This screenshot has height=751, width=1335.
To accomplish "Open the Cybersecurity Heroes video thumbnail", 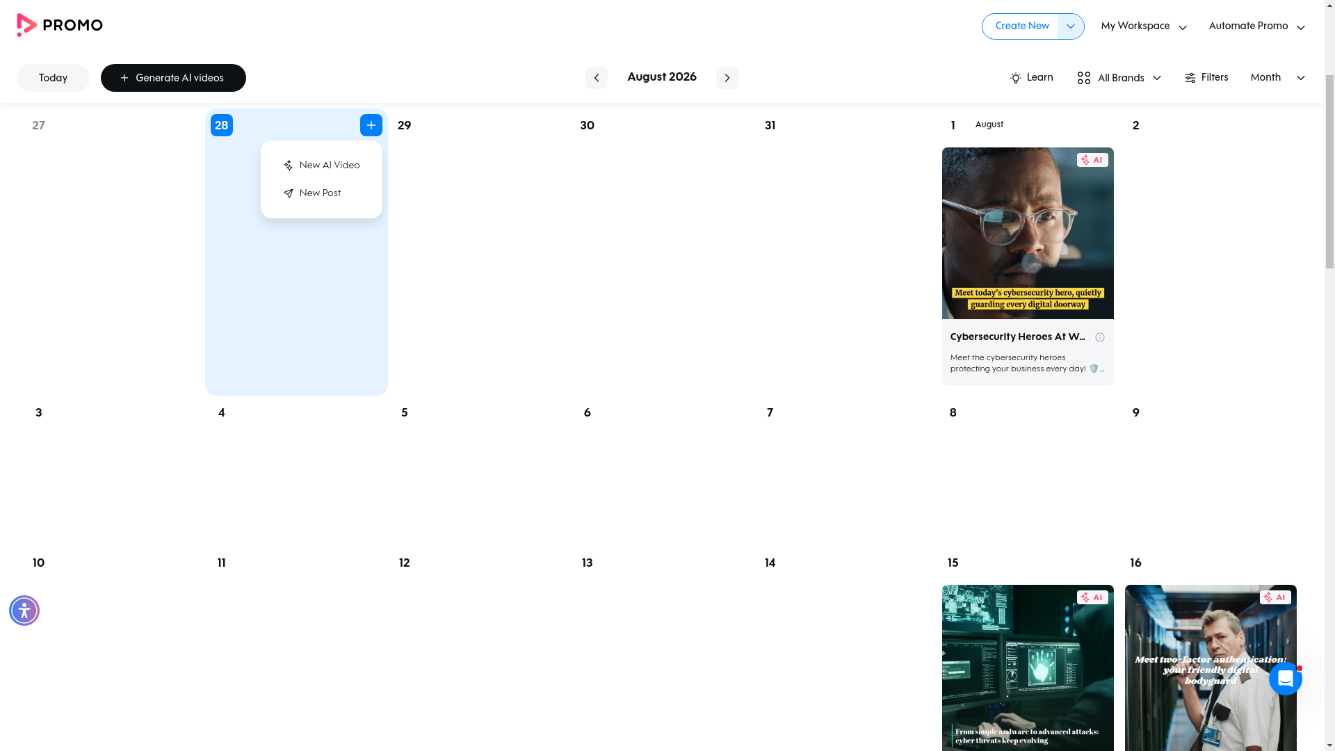I will [x=1027, y=233].
